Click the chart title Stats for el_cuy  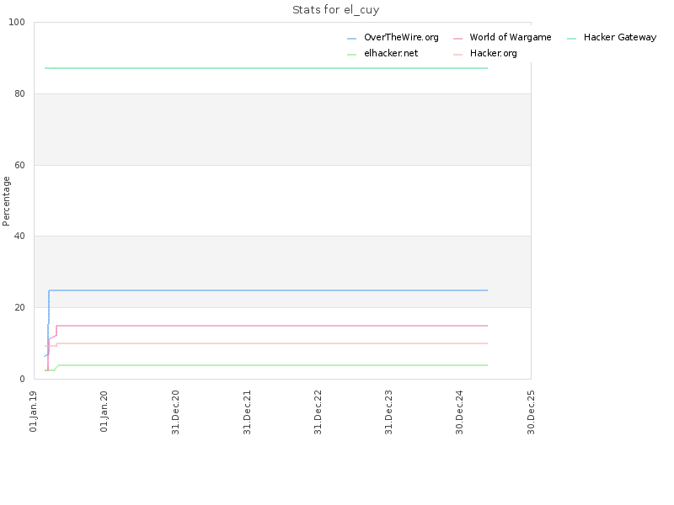click(x=335, y=10)
